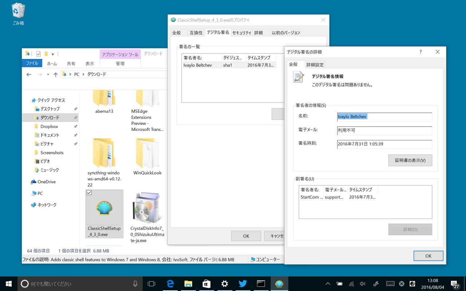Image resolution: width=466 pixels, height=291 pixels.
Task: Click the 証明書の表示(V) button
Action: (410, 160)
